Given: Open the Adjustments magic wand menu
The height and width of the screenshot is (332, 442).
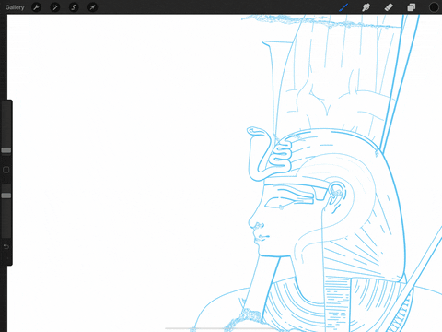Looking at the screenshot, I should click(55, 7).
